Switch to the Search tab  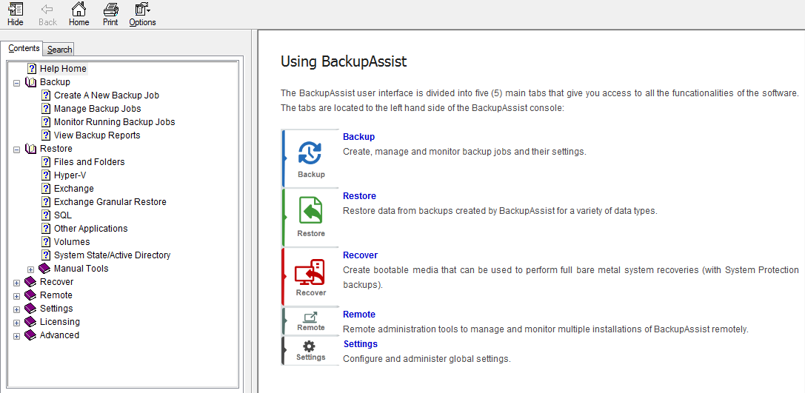tap(59, 50)
